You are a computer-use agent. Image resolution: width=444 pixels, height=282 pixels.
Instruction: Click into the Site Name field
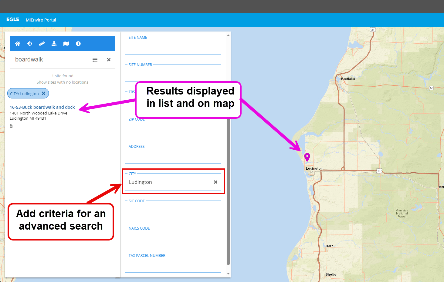click(173, 46)
